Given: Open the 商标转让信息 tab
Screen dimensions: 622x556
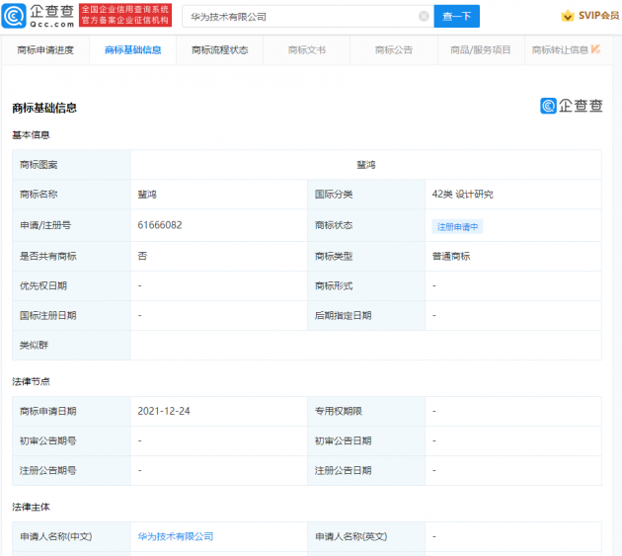Looking at the screenshot, I should (x=559, y=49).
